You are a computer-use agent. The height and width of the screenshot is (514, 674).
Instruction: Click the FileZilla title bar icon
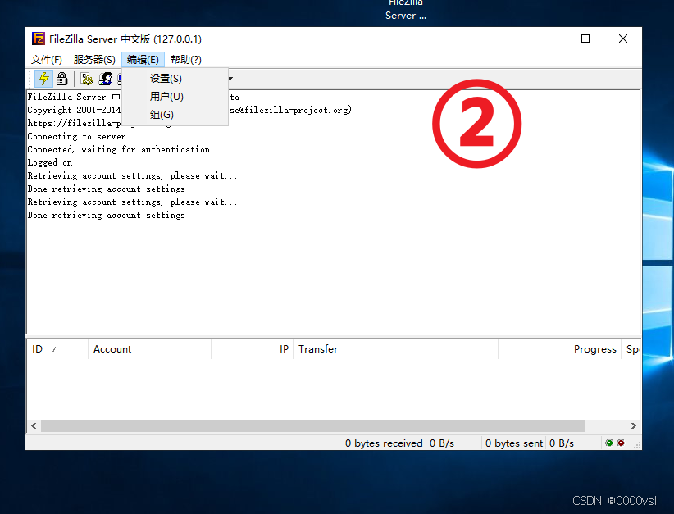point(39,39)
